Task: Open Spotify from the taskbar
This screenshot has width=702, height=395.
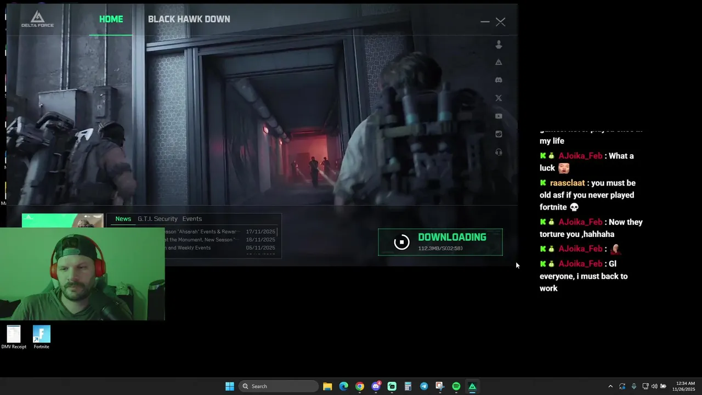Action: pos(456,386)
